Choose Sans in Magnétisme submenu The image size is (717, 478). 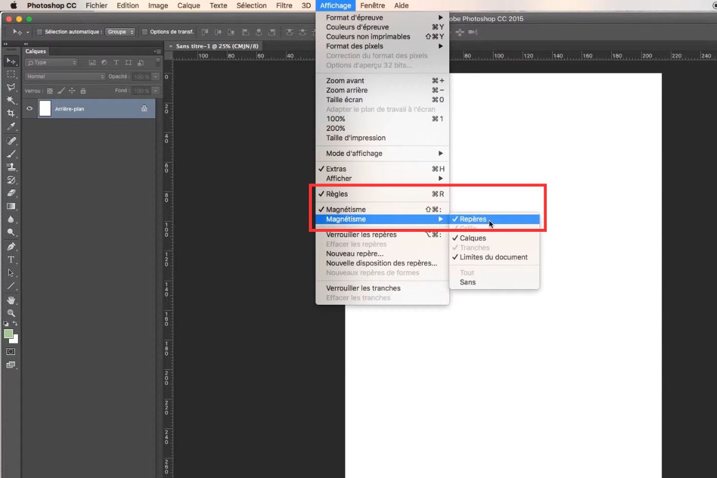[494, 283]
